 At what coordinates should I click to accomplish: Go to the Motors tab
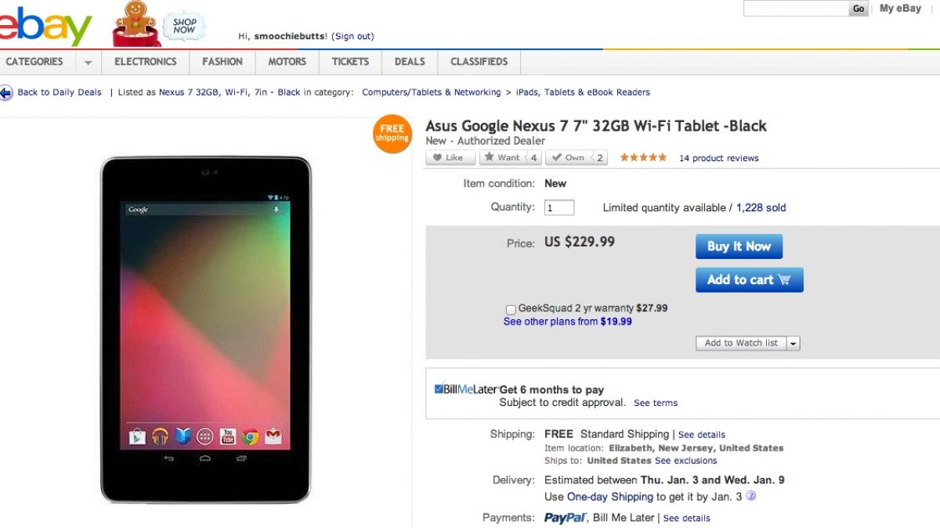pyautogui.click(x=287, y=62)
